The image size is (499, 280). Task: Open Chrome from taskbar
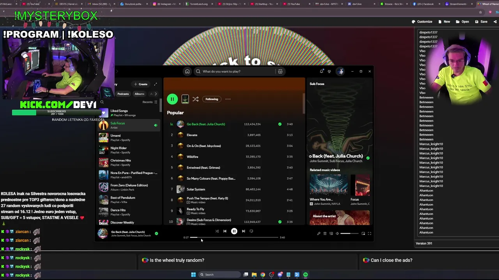[x=263, y=275]
